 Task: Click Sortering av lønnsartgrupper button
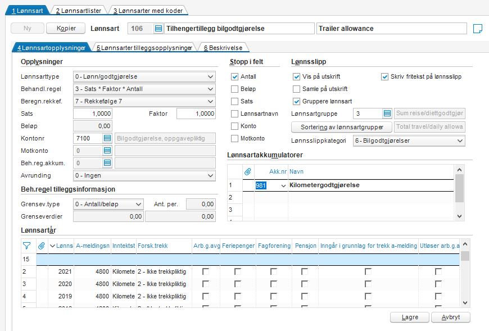pyautogui.click(x=342, y=127)
